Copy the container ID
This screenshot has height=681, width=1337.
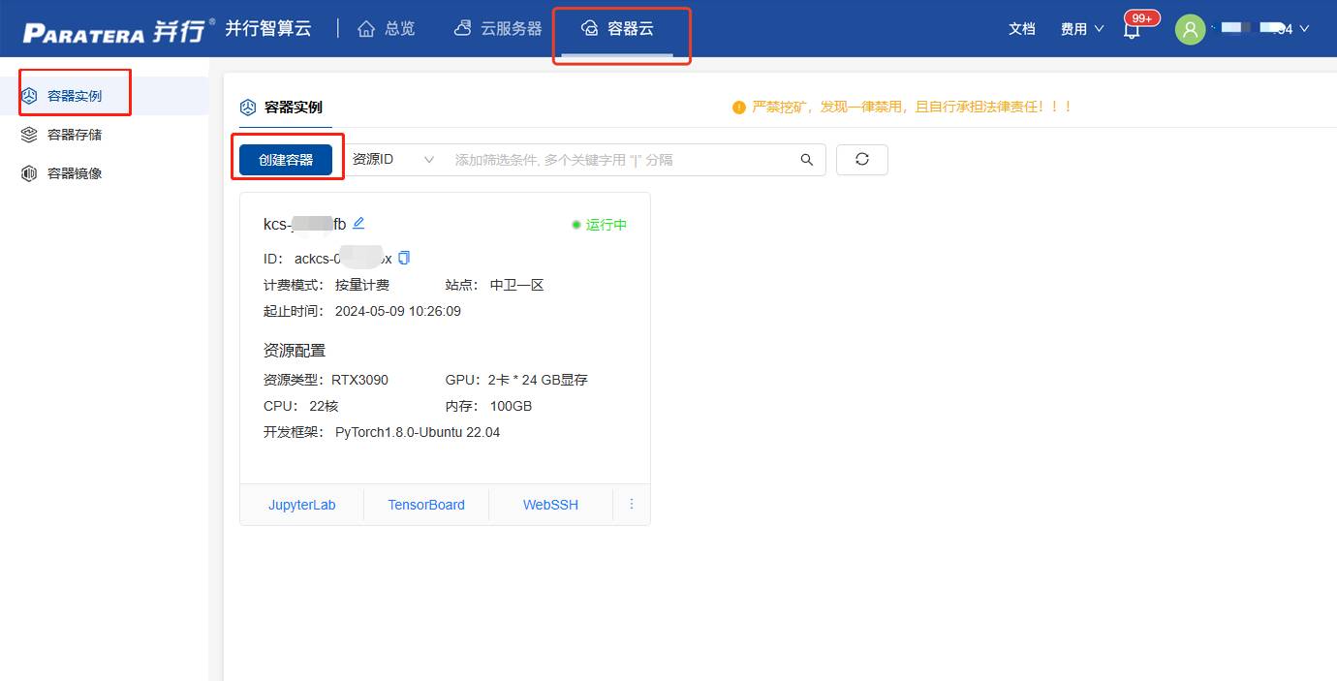point(404,258)
